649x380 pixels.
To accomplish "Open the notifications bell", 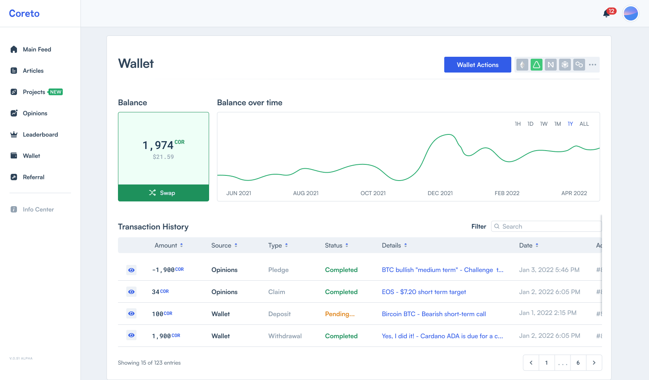I will [x=607, y=14].
